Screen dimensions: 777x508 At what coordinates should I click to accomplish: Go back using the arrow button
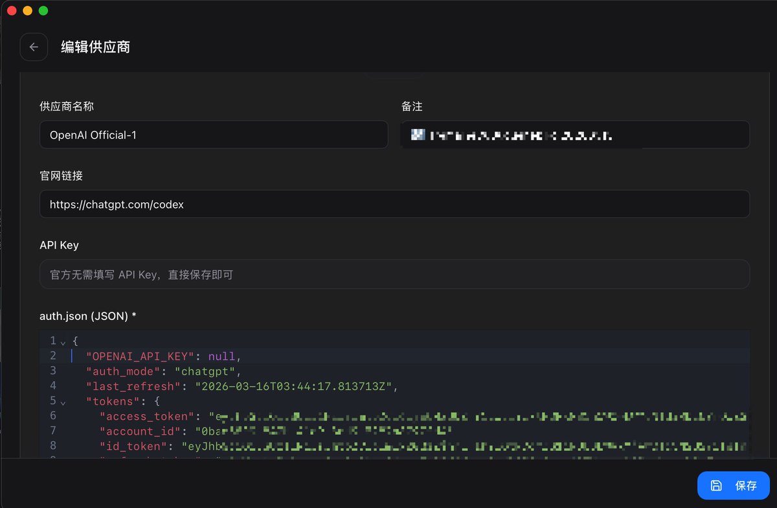tap(34, 47)
